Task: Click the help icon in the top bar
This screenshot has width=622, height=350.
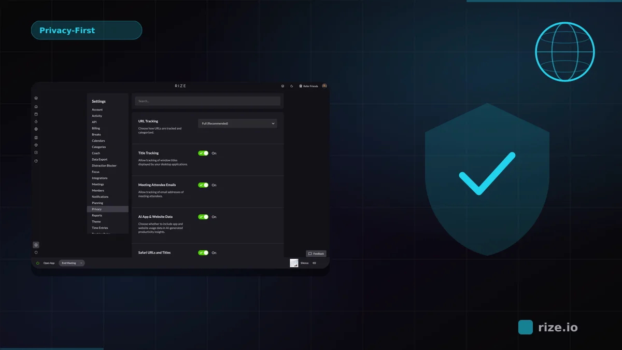Action: point(282,86)
